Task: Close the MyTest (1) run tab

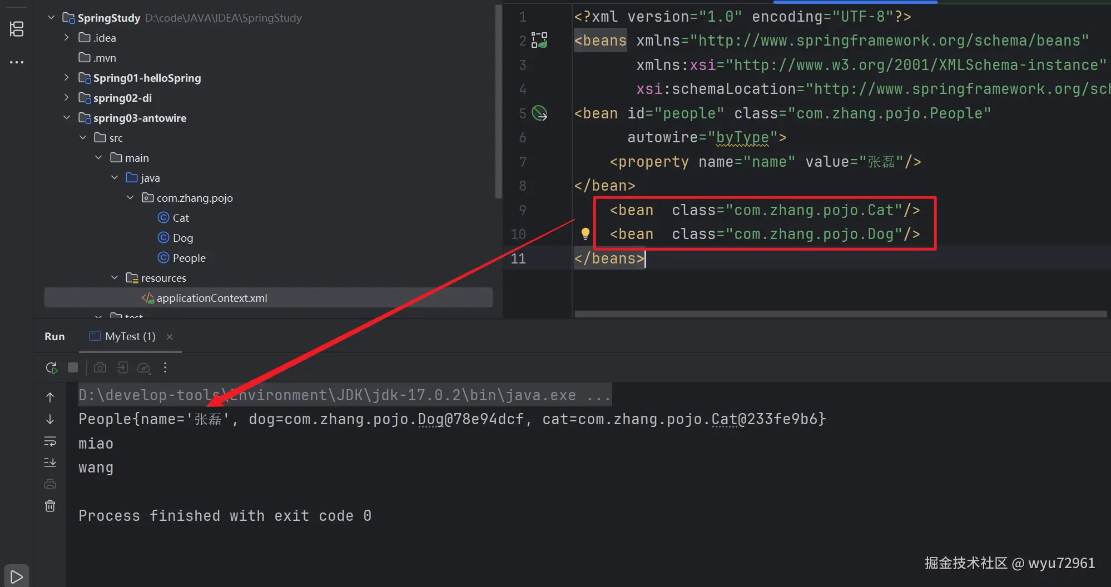Action: [x=170, y=337]
